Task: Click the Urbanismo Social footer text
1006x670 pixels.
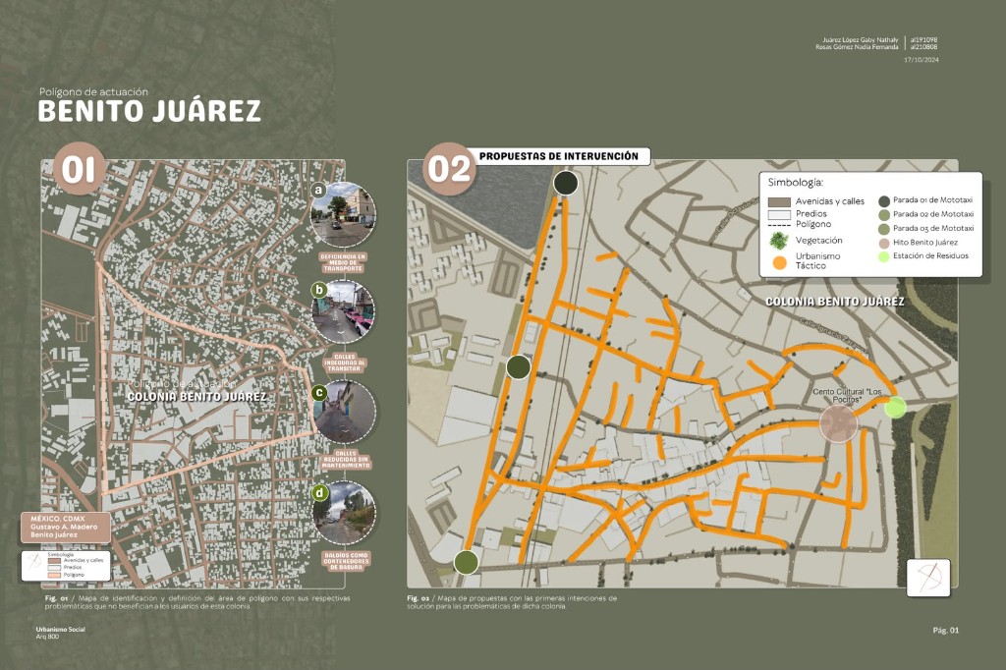Action: 60,630
